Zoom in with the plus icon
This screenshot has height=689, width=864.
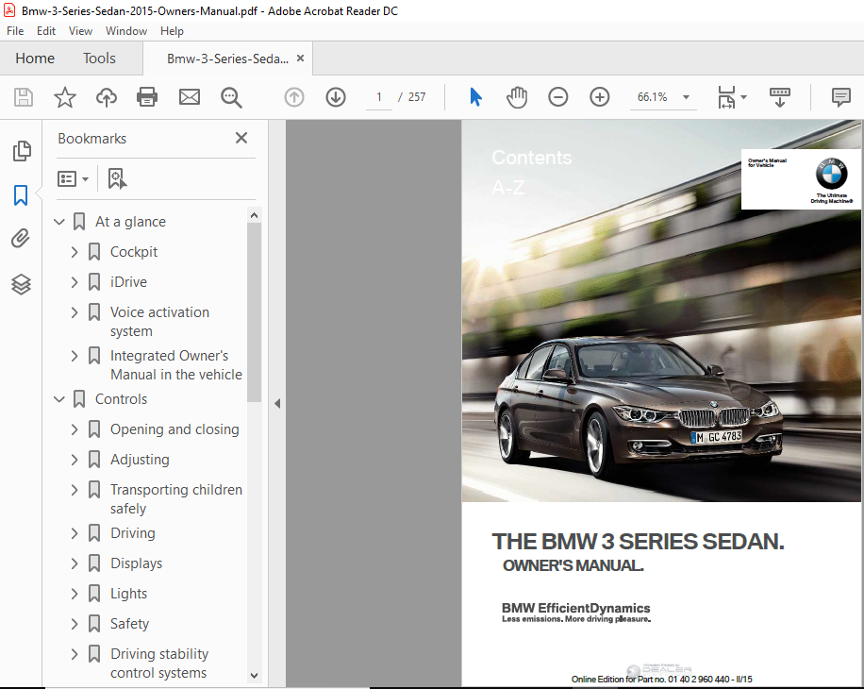[600, 97]
